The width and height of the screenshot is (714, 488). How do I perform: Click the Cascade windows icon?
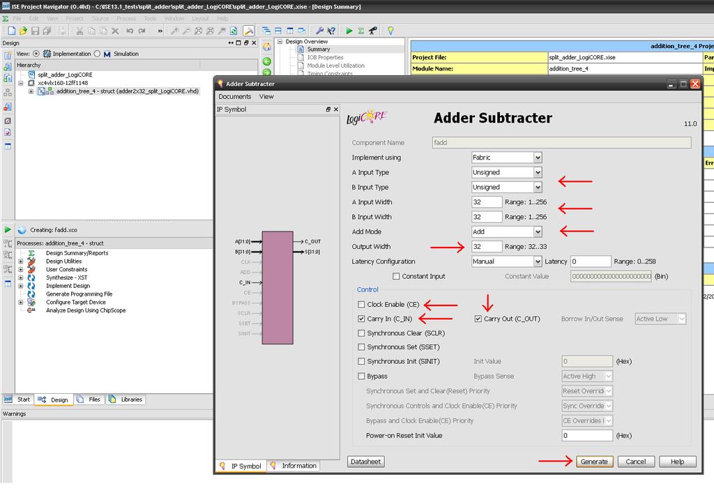pyautogui.click(x=266, y=31)
